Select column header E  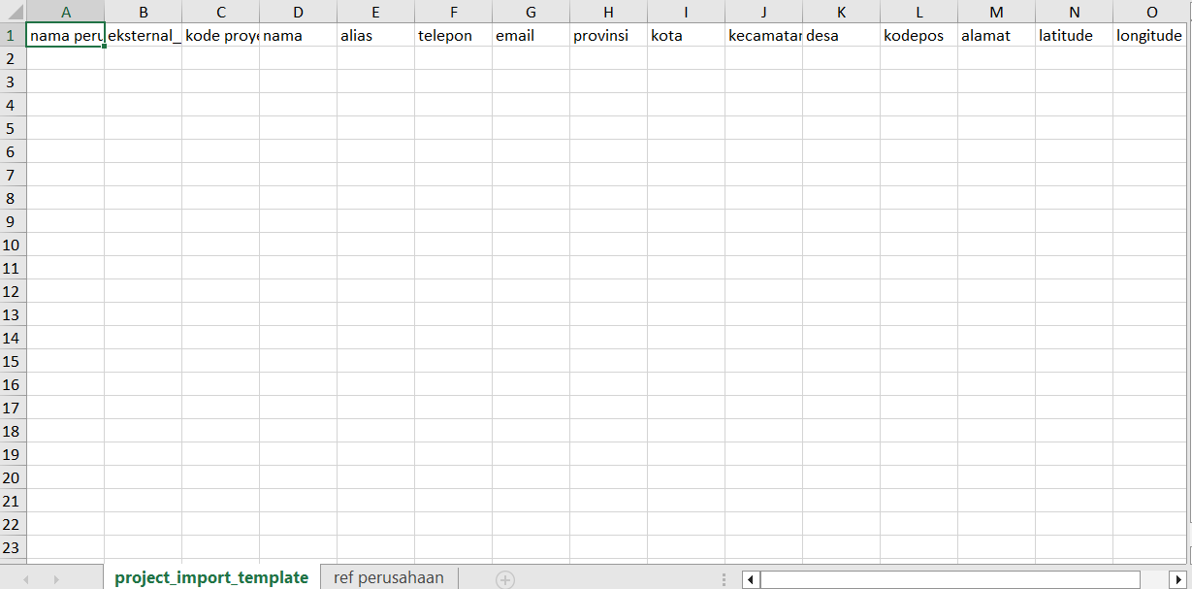(x=375, y=12)
